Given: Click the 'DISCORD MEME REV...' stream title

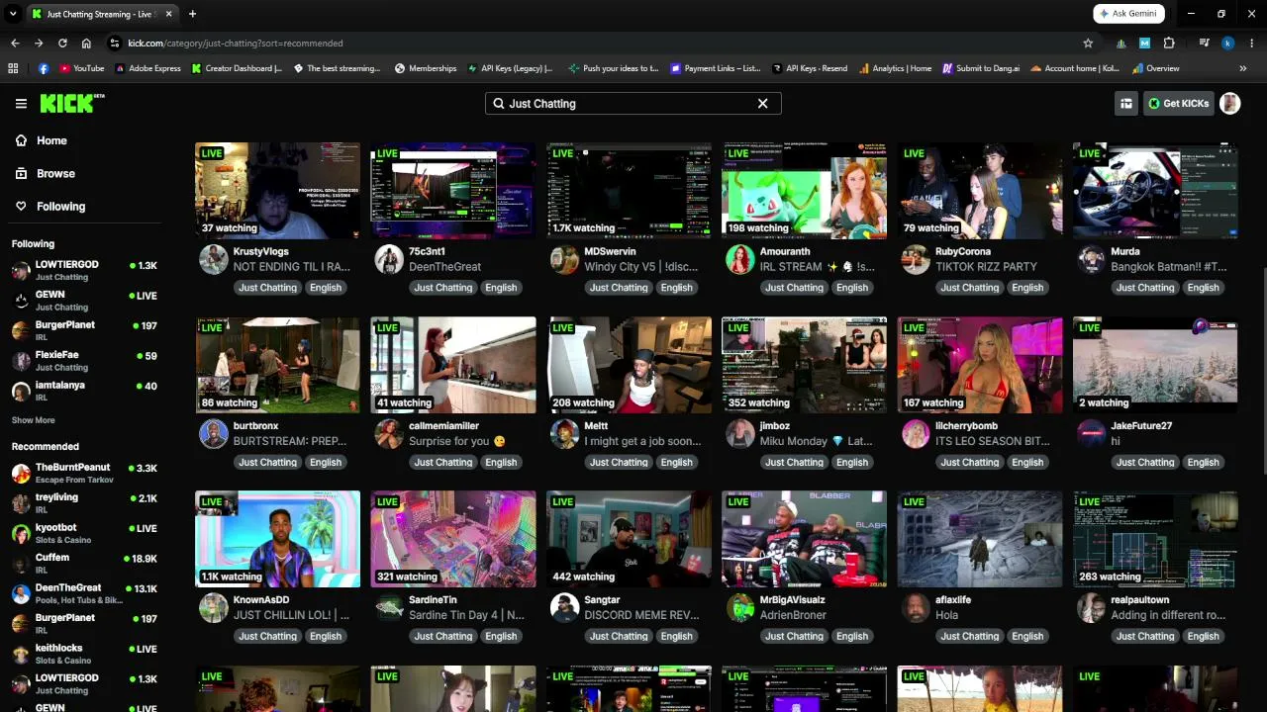Looking at the screenshot, I should tap(642, 615).
